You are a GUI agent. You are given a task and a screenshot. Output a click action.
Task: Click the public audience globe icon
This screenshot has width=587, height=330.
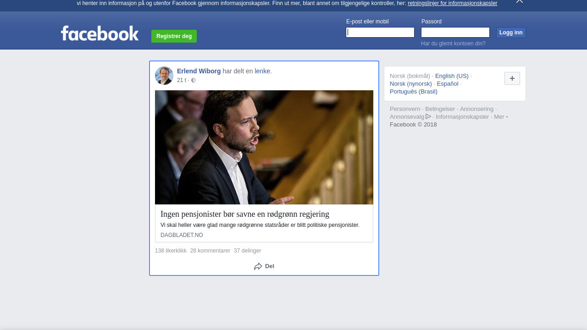pyautogui.click(x=194, y=80)
